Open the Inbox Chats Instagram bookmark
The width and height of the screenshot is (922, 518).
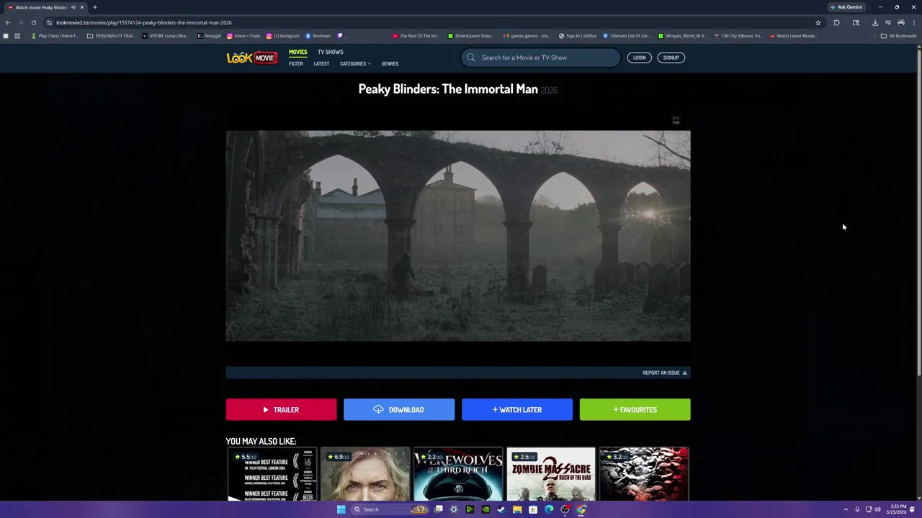(x=244, y=36)
